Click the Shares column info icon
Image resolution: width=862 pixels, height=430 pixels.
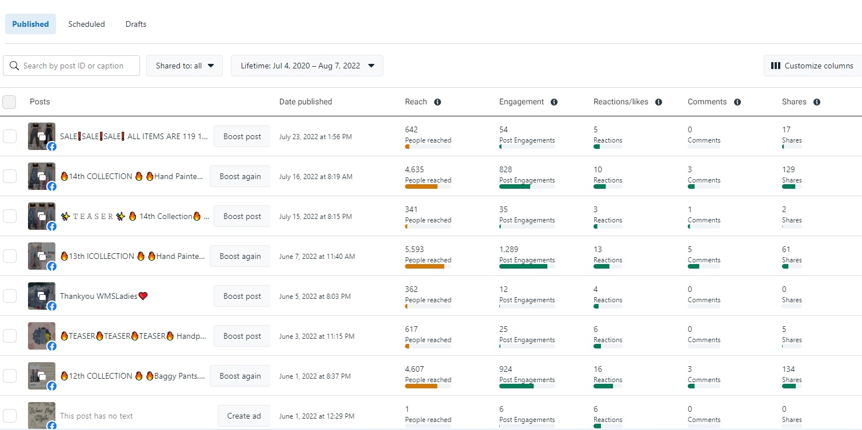[x=817, y=102]
